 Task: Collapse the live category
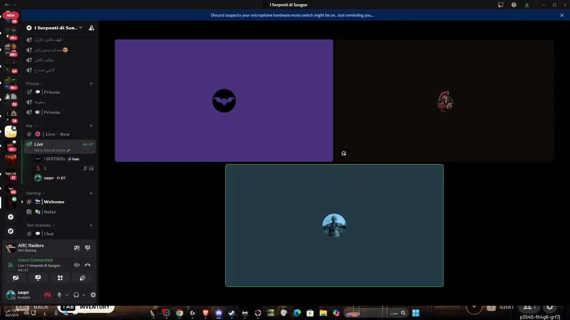pyautogui.click(x=31, y=126)
